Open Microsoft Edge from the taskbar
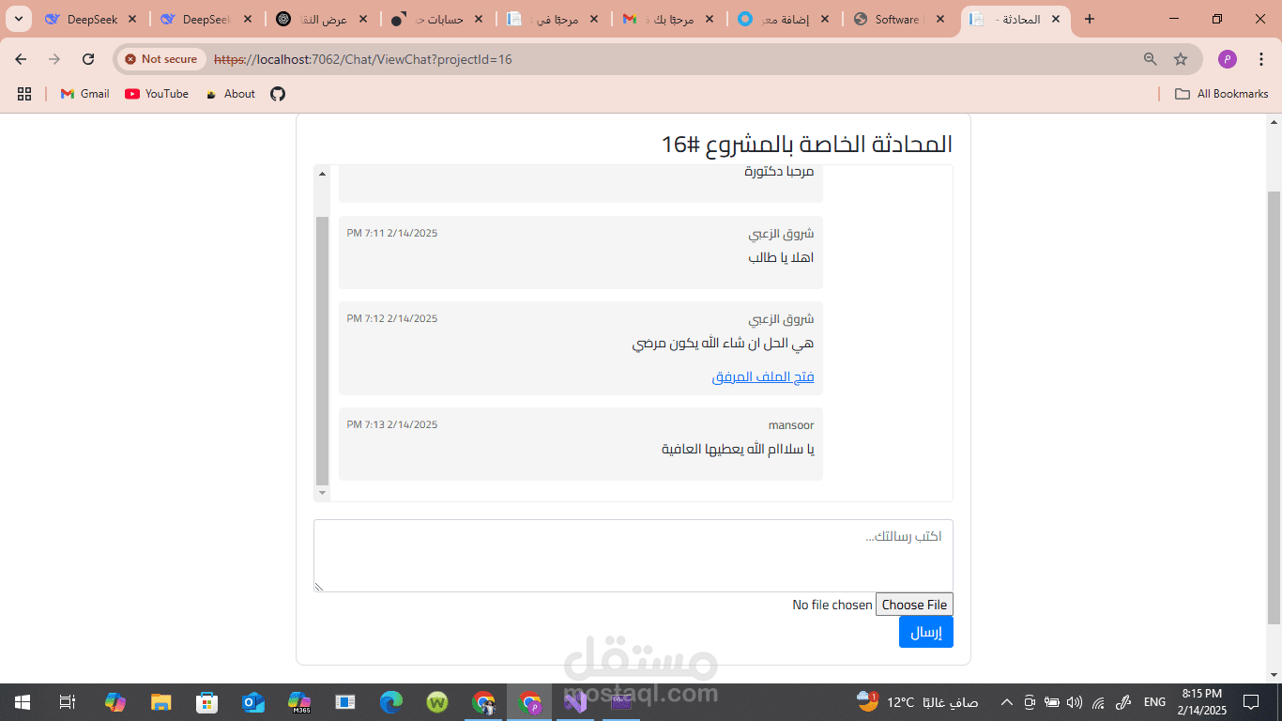 pos(391,702)
